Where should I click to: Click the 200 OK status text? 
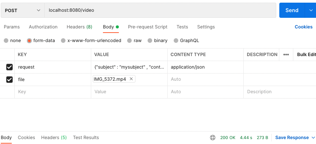tap(228, 138)
